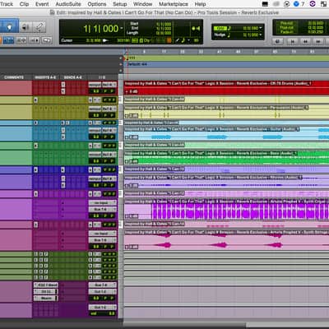Open the Track menu
This screenshot has width=329, height=329.
(x=7, y=4)
